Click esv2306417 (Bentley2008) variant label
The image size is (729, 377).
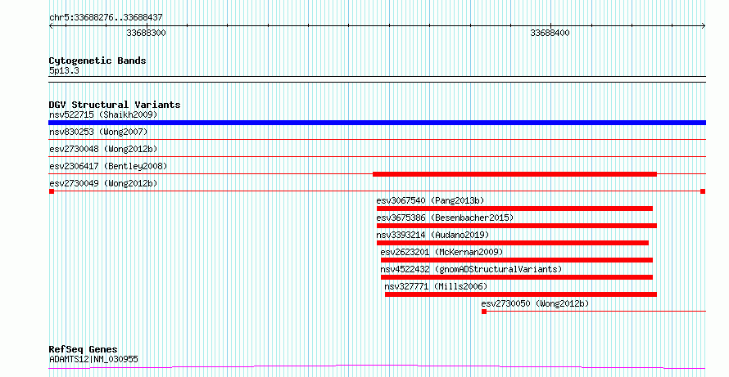[x=108, y=166]
